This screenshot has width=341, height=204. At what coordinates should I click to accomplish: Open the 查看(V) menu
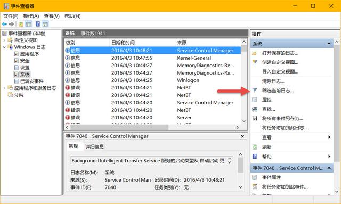pos(52,16)
